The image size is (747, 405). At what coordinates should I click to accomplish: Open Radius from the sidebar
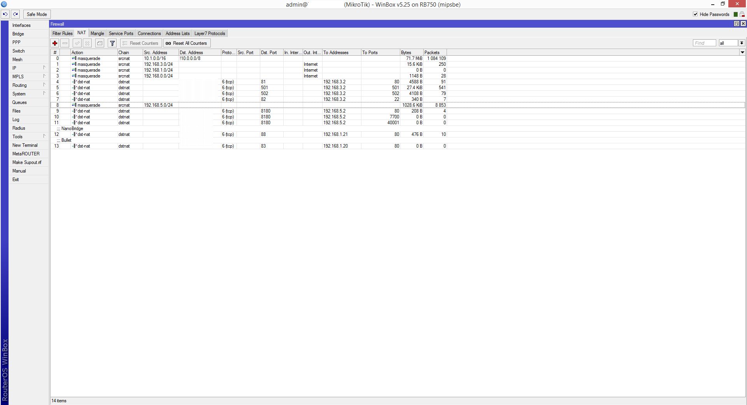point(29,128)
